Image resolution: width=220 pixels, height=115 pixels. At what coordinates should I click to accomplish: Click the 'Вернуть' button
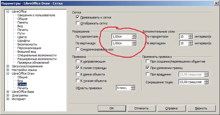pyautogui.click(x=201, y=108)
